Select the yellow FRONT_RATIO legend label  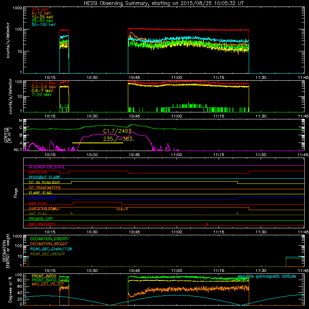pos(44,277)
